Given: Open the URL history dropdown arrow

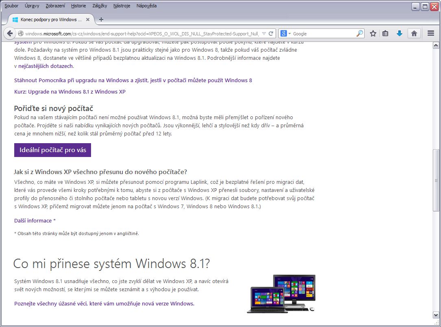Looking at the screenshot, I should 264,33.
